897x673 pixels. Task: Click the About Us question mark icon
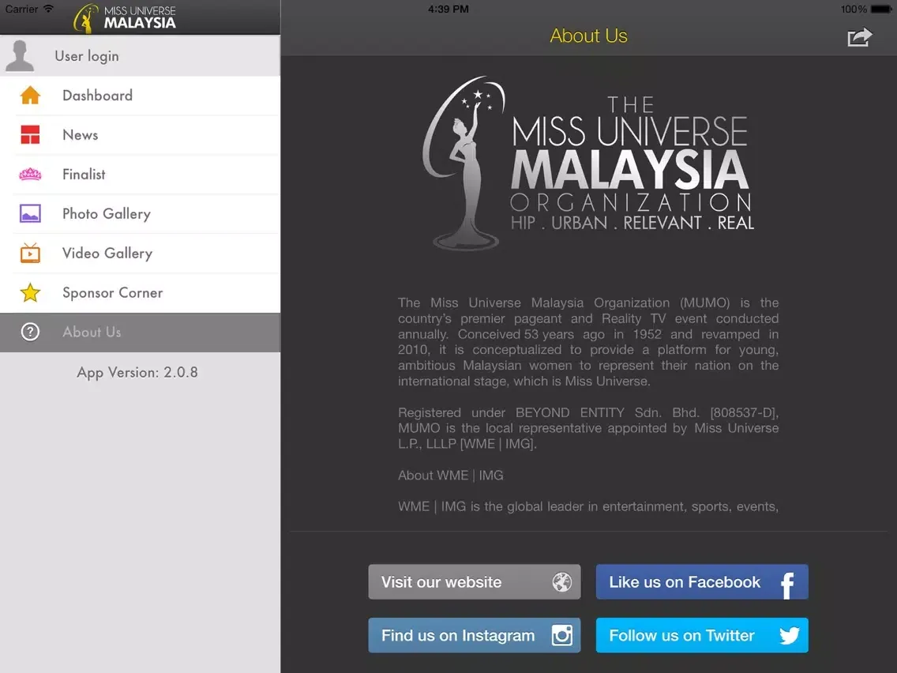point(30,332)
